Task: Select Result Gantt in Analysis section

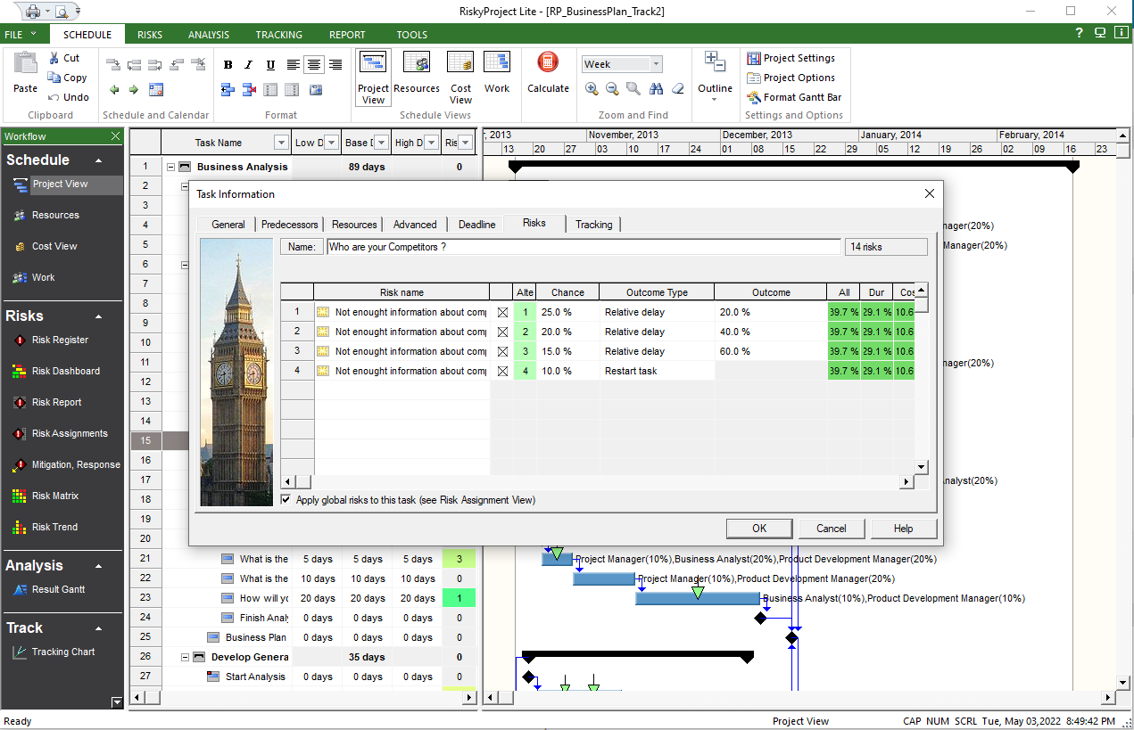Action: pyautogui.click(x=59, y=589)
